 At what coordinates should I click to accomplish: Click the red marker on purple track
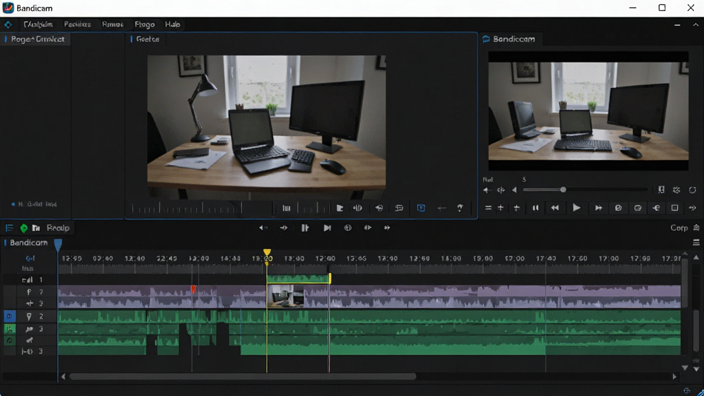[x=193, y=289]
